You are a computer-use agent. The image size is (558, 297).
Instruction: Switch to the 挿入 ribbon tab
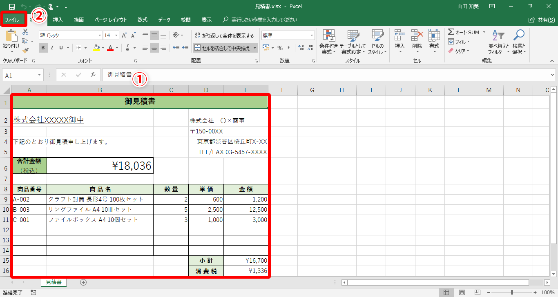point(58,20)
